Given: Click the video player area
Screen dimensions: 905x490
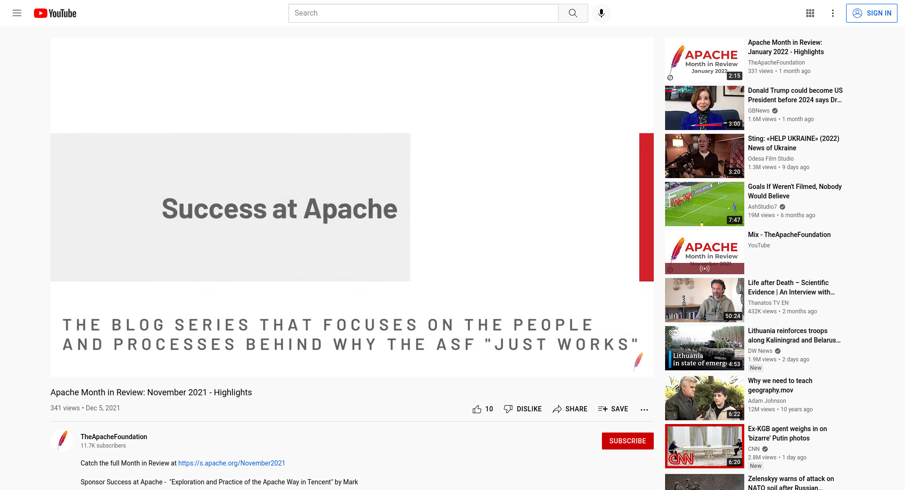Looking at the screenshot, I should (x=352, y=207).
